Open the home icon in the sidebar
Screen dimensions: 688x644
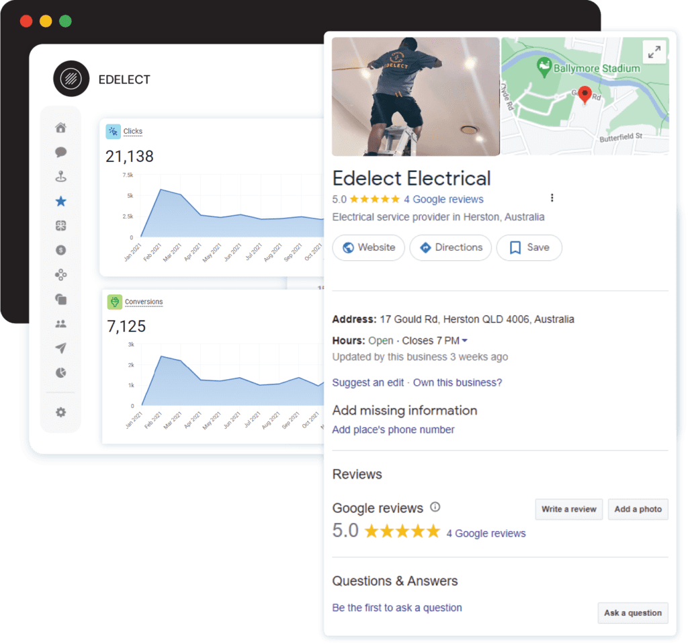point(61,128)
